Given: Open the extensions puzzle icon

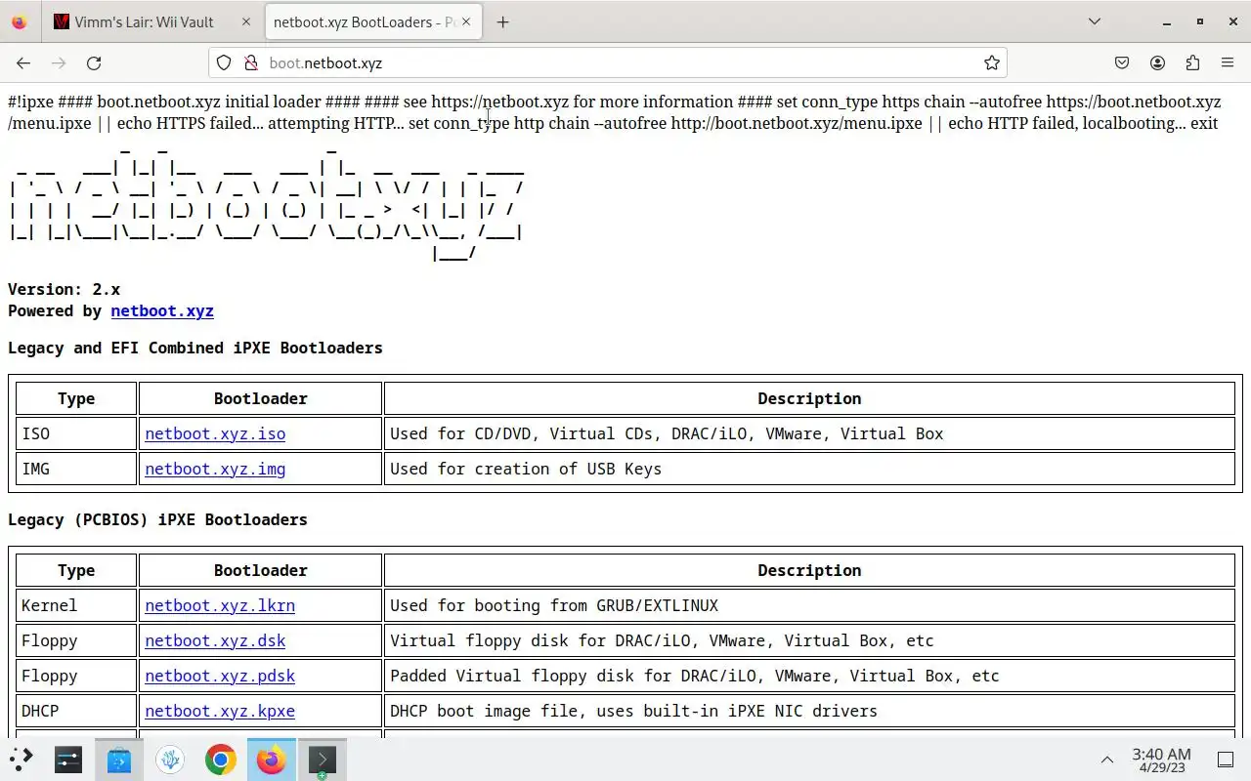Looking at the screenshot, I should tap(1192, 62).
